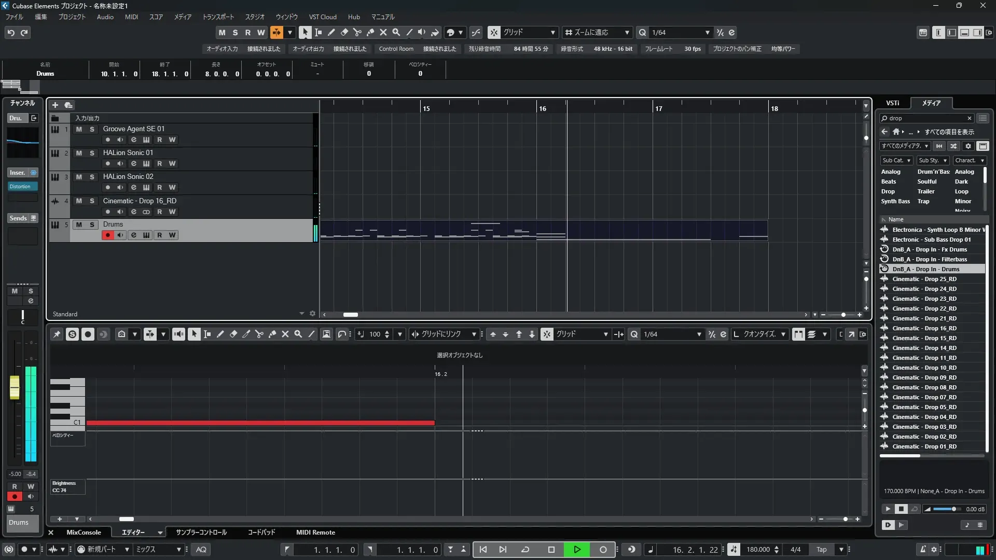996x560 pixels.
Task: Open the クオンタイズ dropdown in the key editor
Action: point(760,334)
